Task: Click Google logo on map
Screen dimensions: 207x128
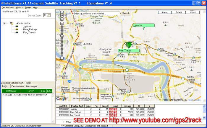Action: point(61,99)
